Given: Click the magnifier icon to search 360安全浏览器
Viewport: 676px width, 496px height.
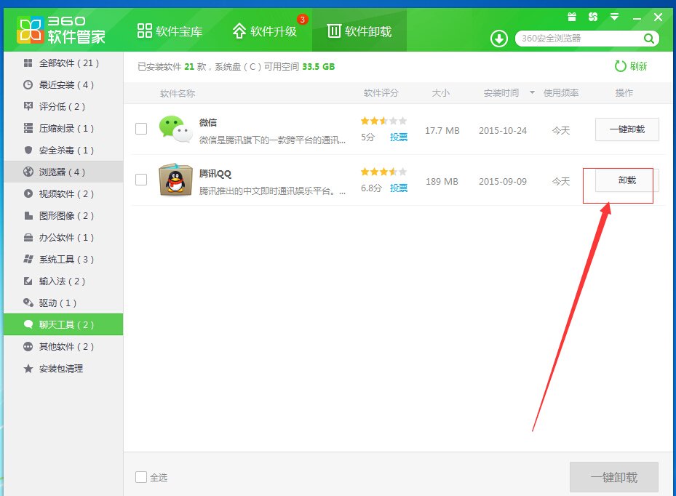Looking at the screenshot, I should tap(648, 38).
